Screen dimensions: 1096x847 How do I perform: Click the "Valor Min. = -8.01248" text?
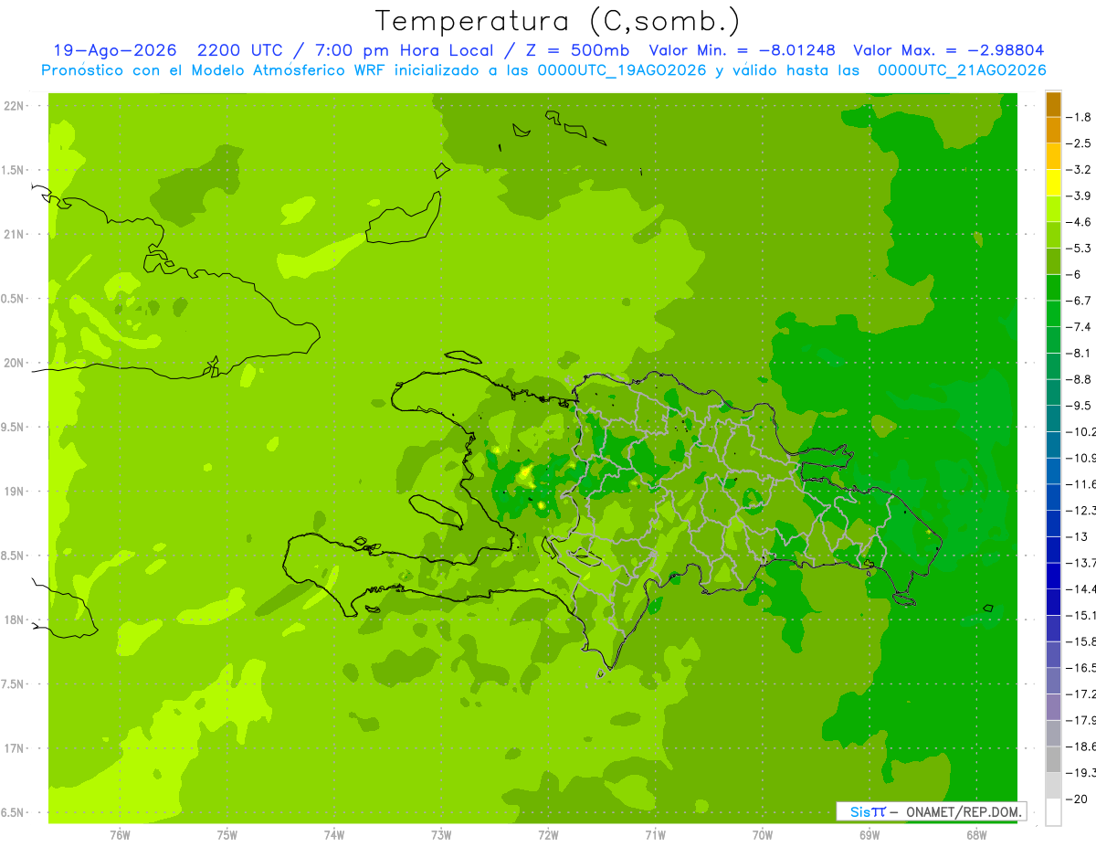tap(742, 50)
